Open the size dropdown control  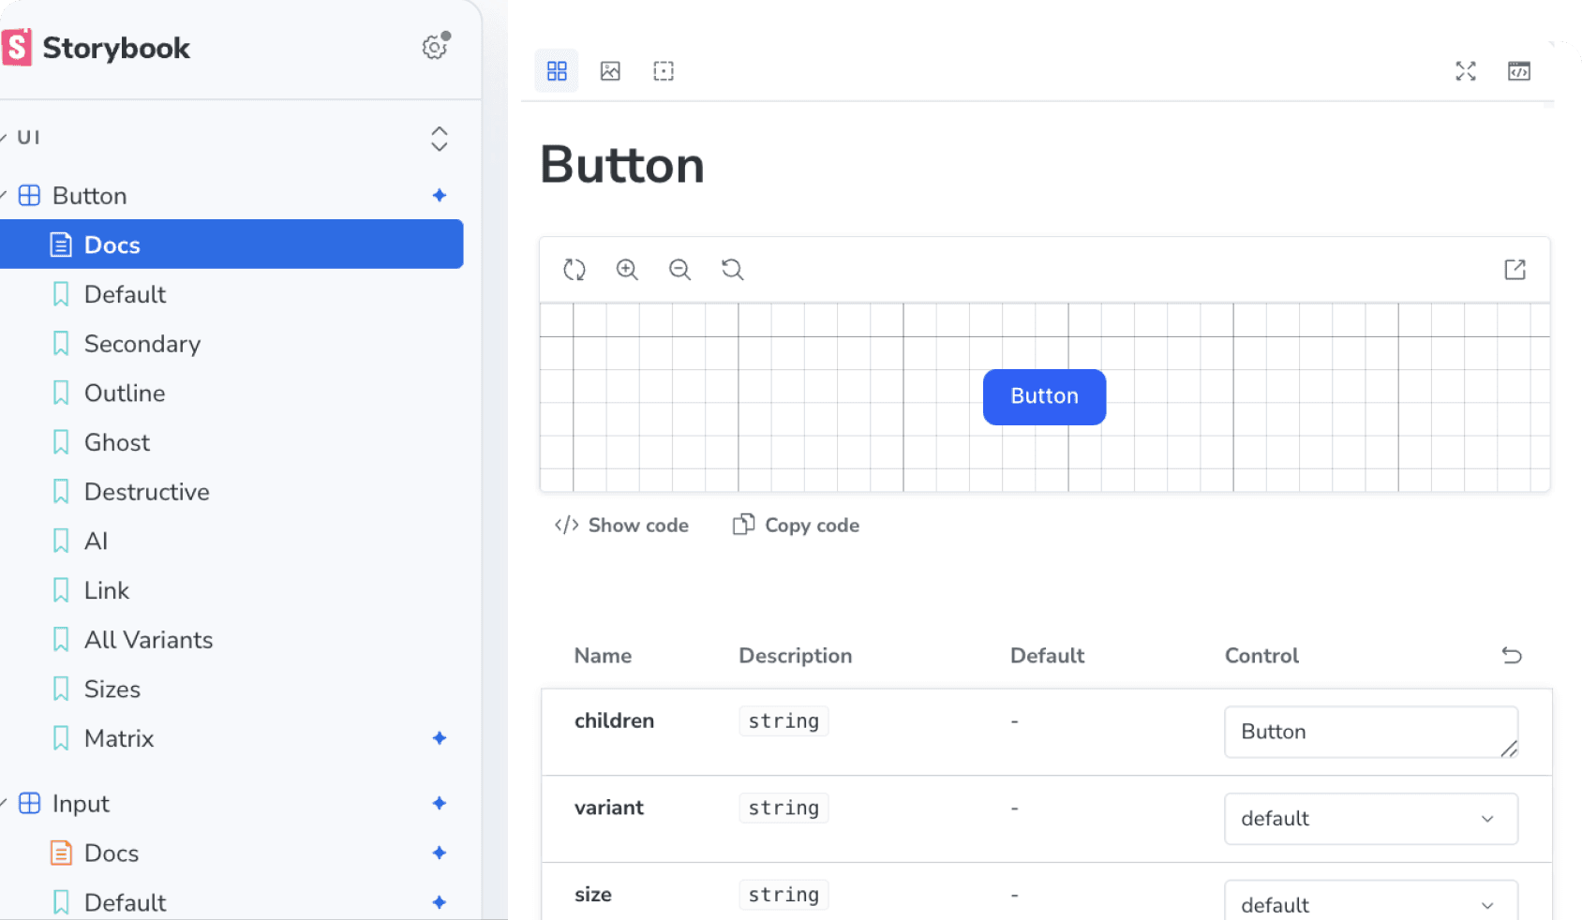point(1371,901)
